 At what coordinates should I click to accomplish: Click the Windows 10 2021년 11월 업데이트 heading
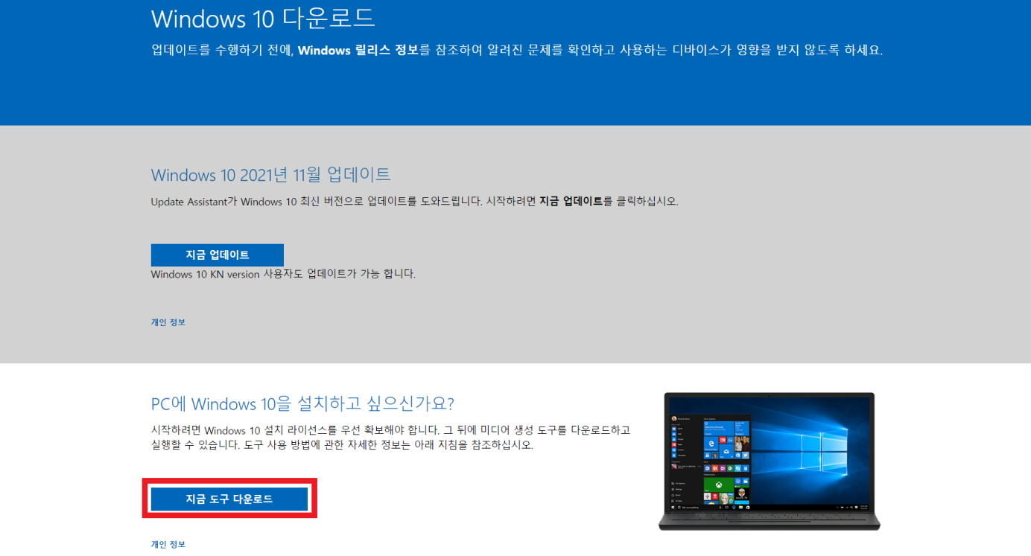click(x=271, y=175)
